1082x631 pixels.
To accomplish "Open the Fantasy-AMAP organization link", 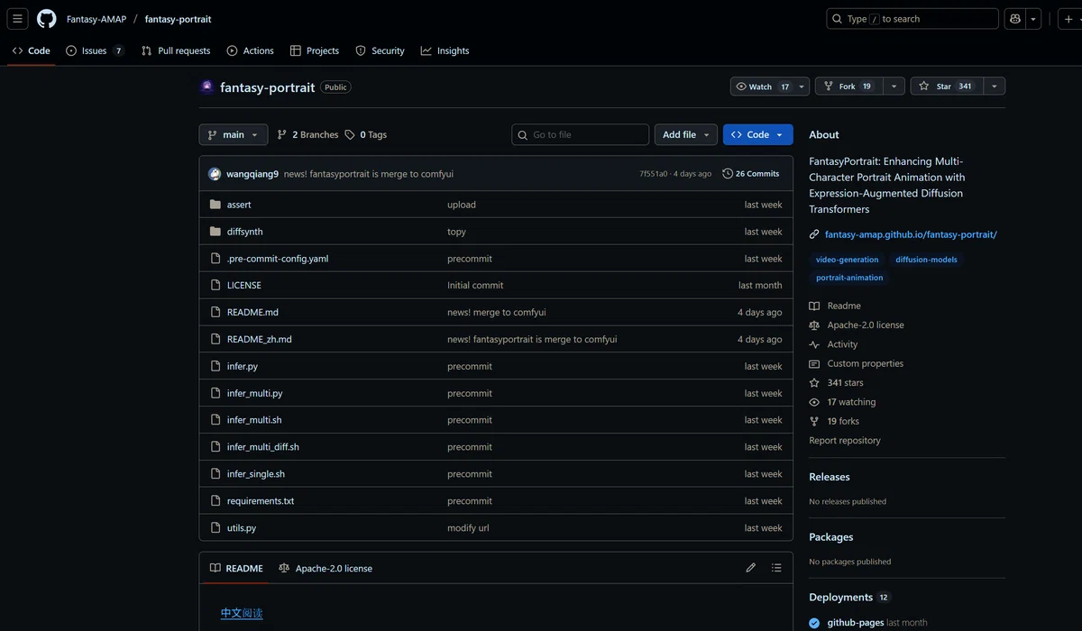I will pyautogui.click(x=96, y=19).
